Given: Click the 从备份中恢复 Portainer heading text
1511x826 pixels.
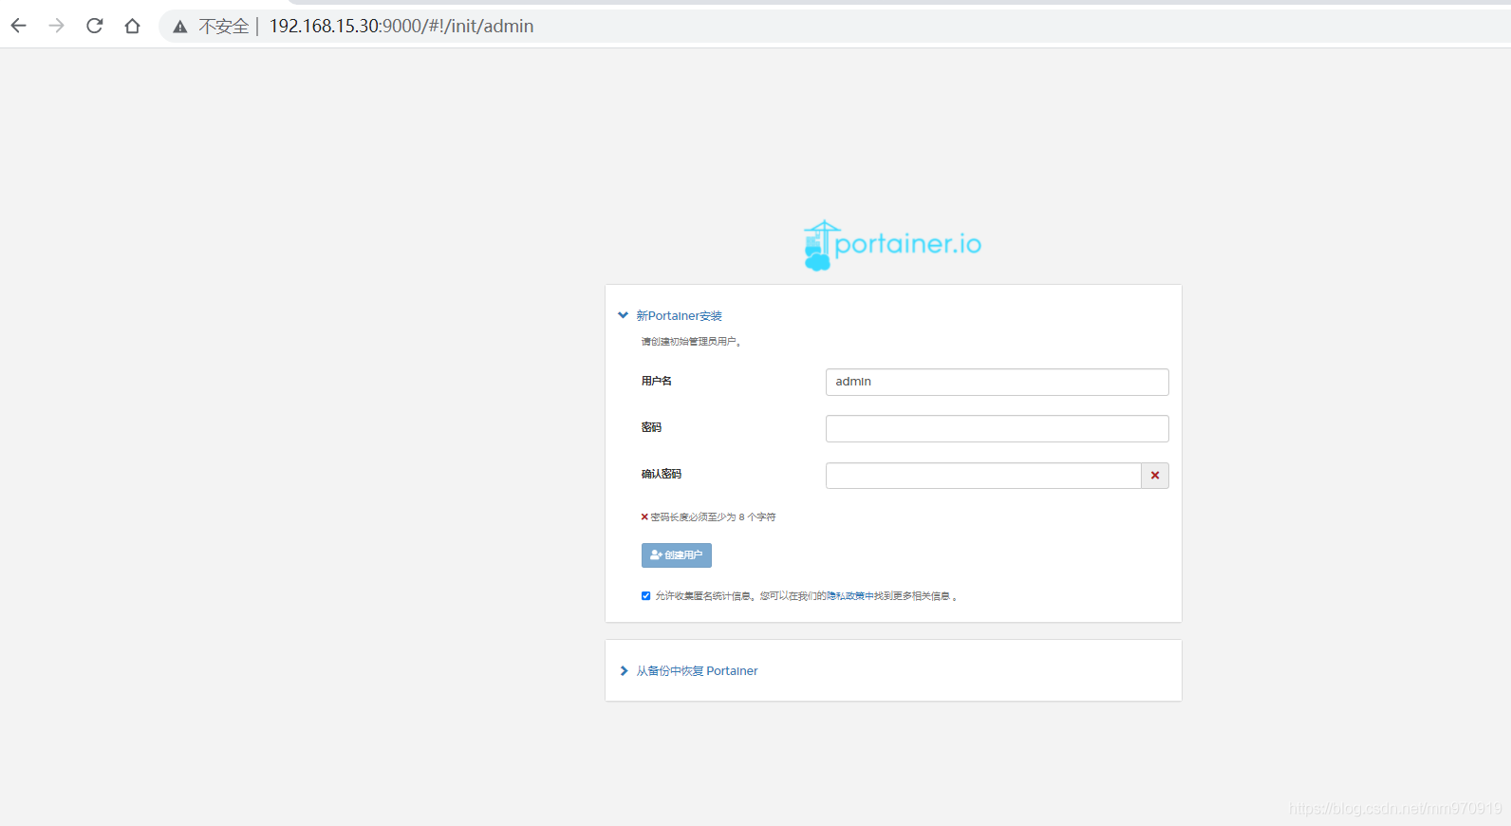Looking at the screenshot, I should [x=697, y=671].
